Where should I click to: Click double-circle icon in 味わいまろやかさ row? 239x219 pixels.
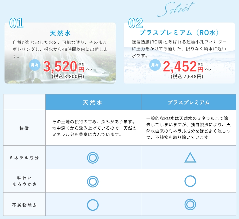pos(93,182)
